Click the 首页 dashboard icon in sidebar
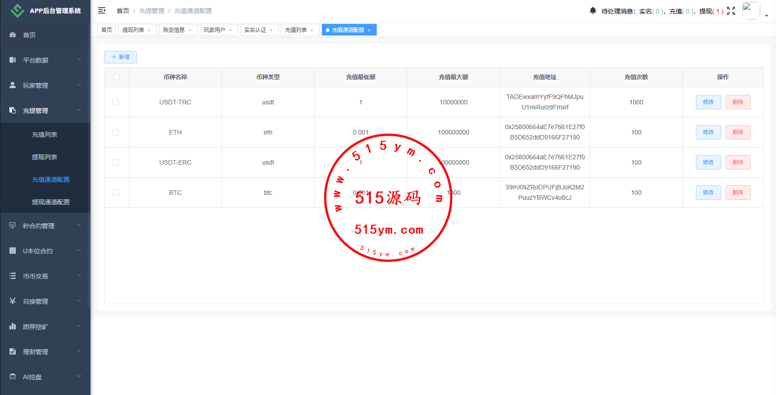776x395 pixels. pos(13,35)
